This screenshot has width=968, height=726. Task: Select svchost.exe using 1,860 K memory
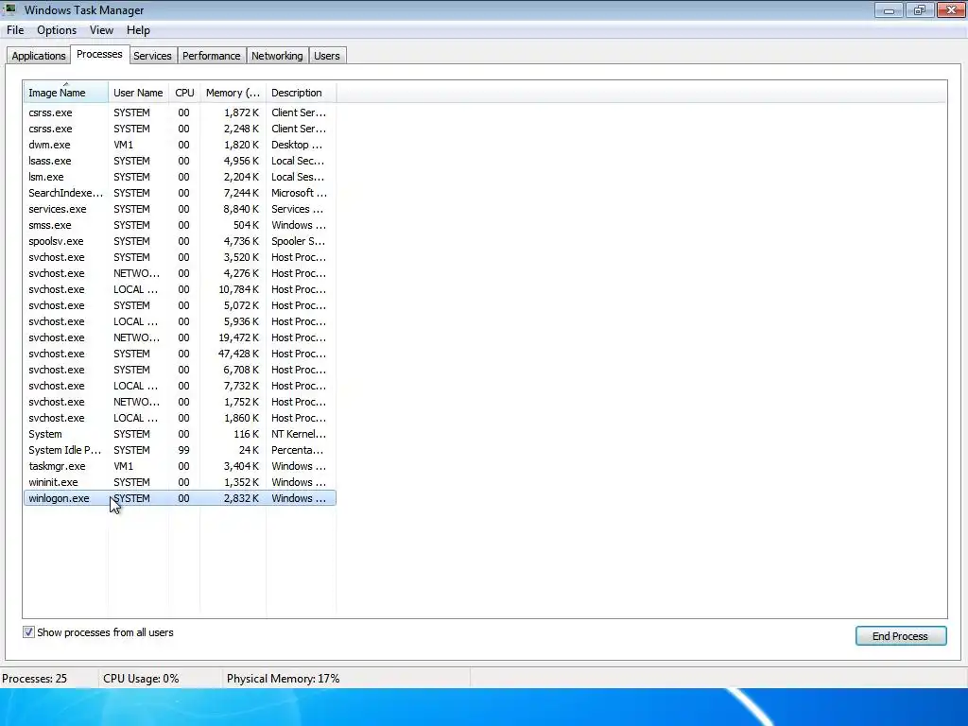[x=180, y=418]
